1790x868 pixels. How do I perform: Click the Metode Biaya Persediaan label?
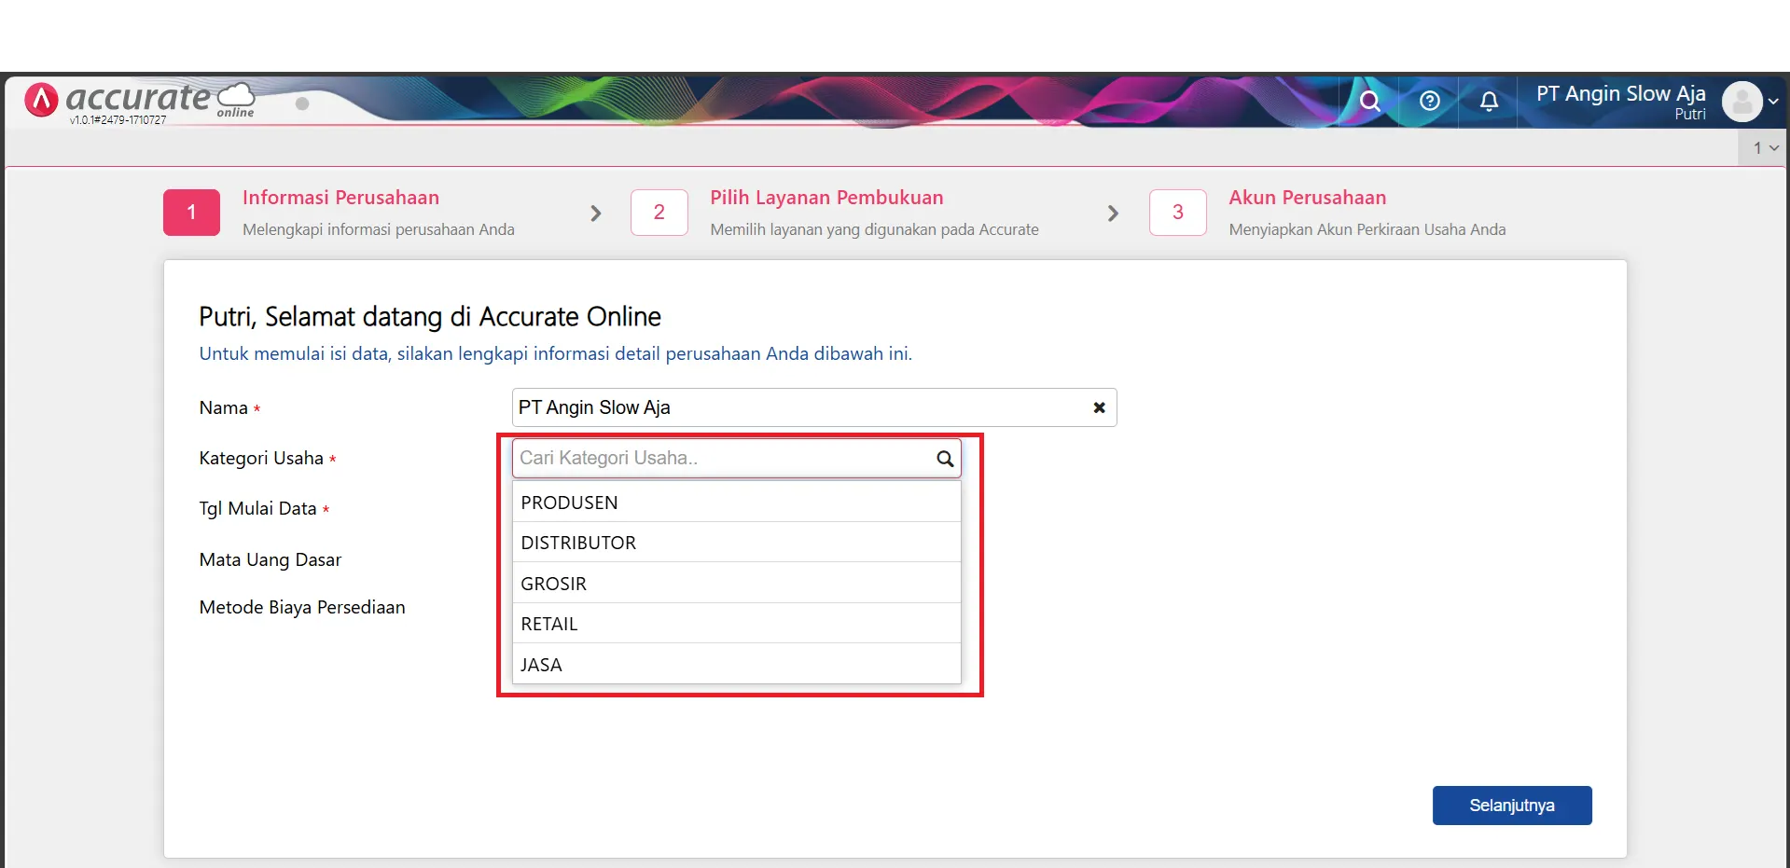(302, 607)
